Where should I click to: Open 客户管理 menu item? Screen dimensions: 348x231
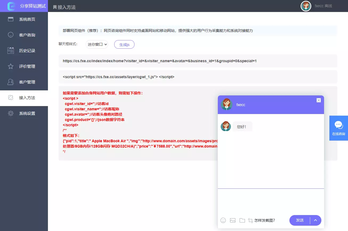click(24, 82)
